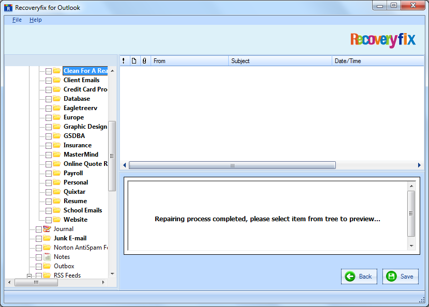Click the message list scroll right arrow
The height and width of the screenshot is (307, 429).
pos(419,165)
